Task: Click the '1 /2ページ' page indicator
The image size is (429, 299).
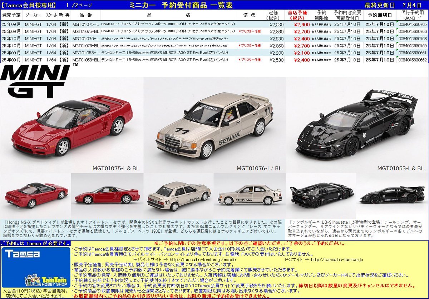Action: coord(79,5)
